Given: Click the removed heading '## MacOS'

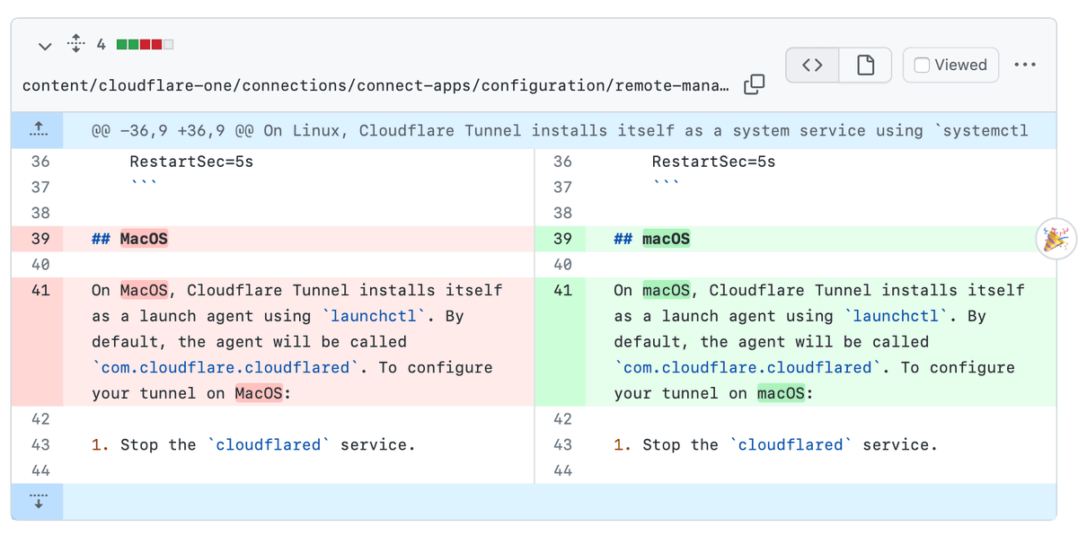Looking at the screenshot, I should [x=129, y=239].
